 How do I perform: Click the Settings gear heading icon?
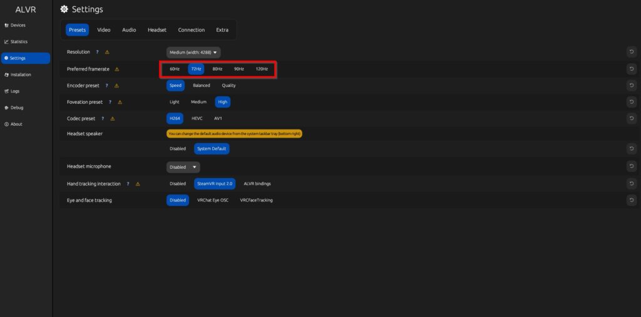[64, 9]
